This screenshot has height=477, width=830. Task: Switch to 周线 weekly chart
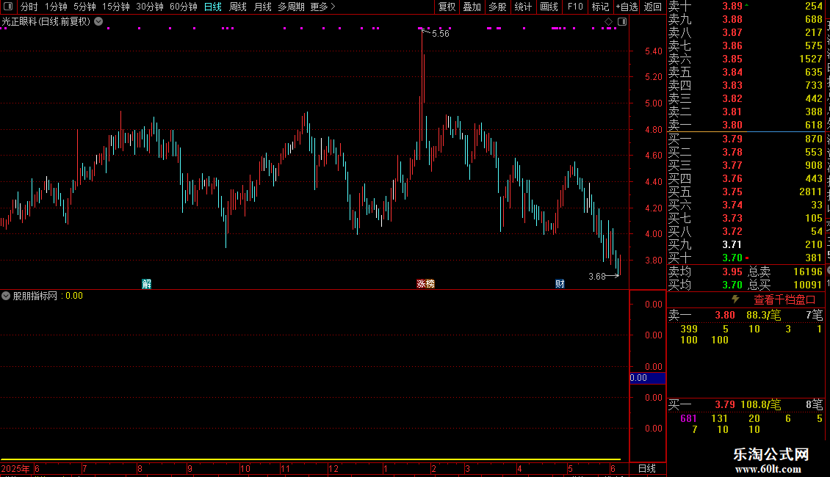[238, 7]
